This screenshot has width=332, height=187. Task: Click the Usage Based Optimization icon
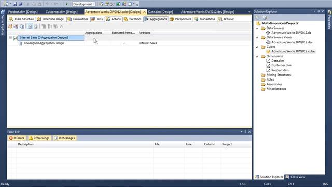16,26
